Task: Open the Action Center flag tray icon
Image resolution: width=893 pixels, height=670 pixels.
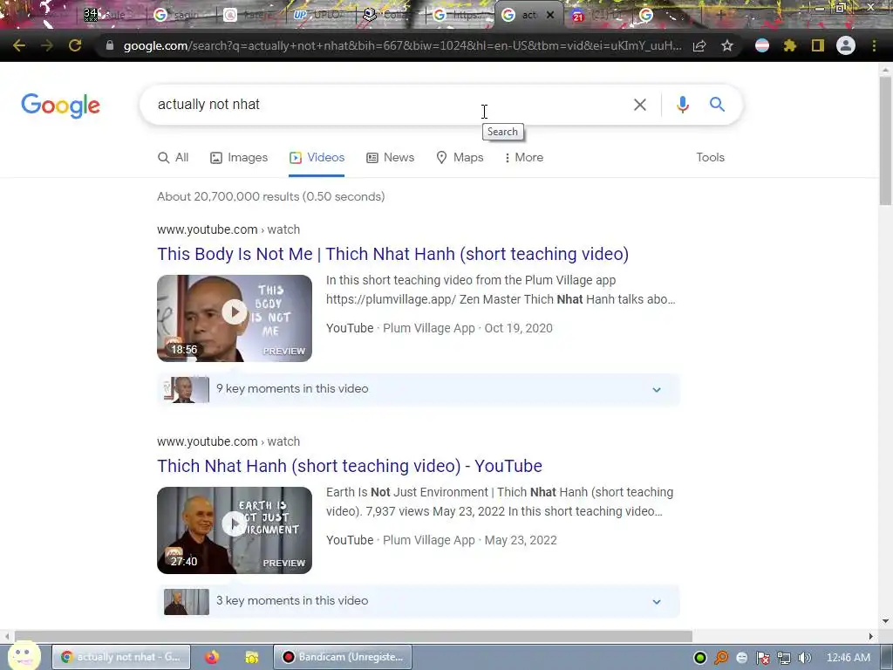Action: [x=762, y=658]
